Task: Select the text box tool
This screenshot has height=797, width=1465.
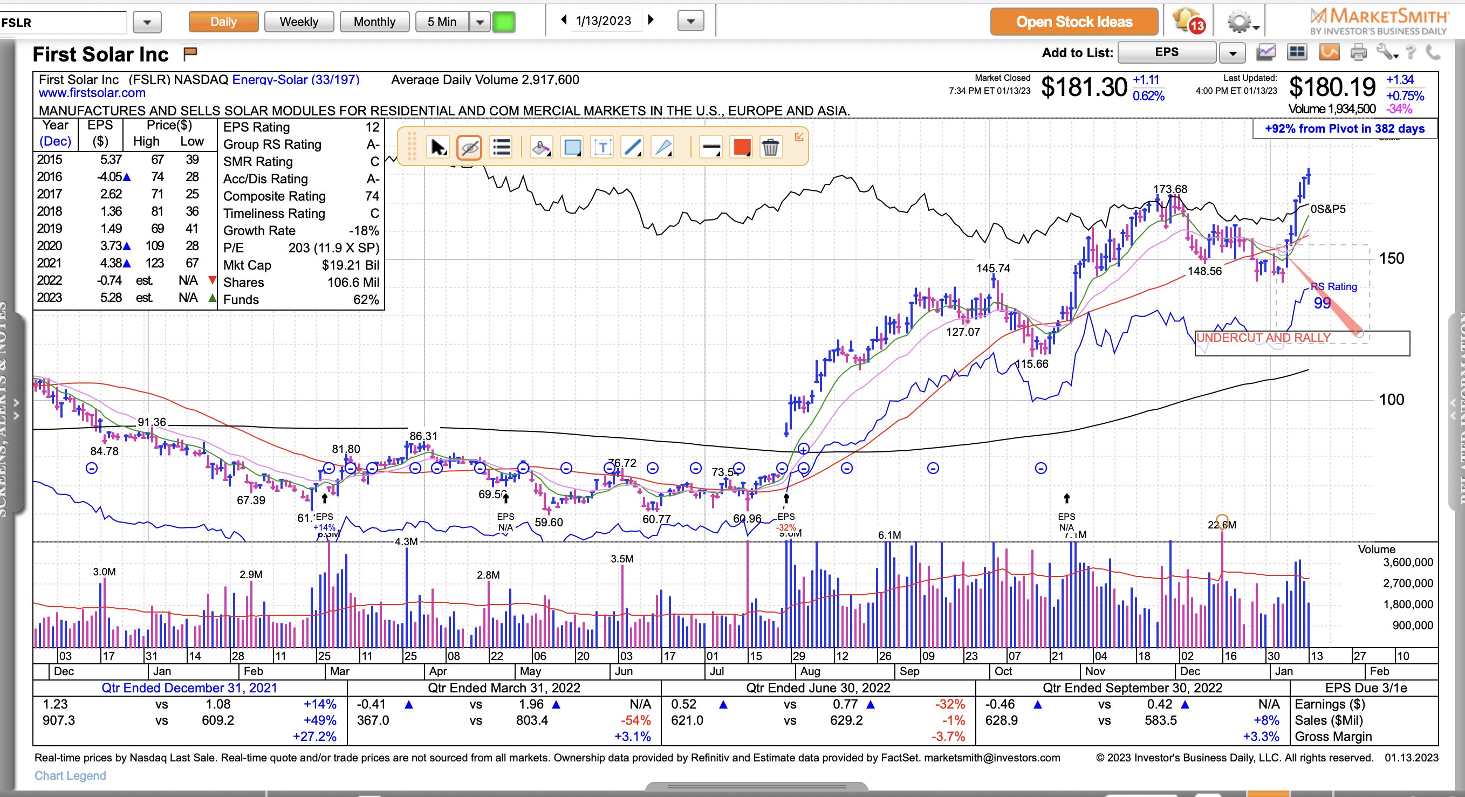Action: [x=603, y=148]
